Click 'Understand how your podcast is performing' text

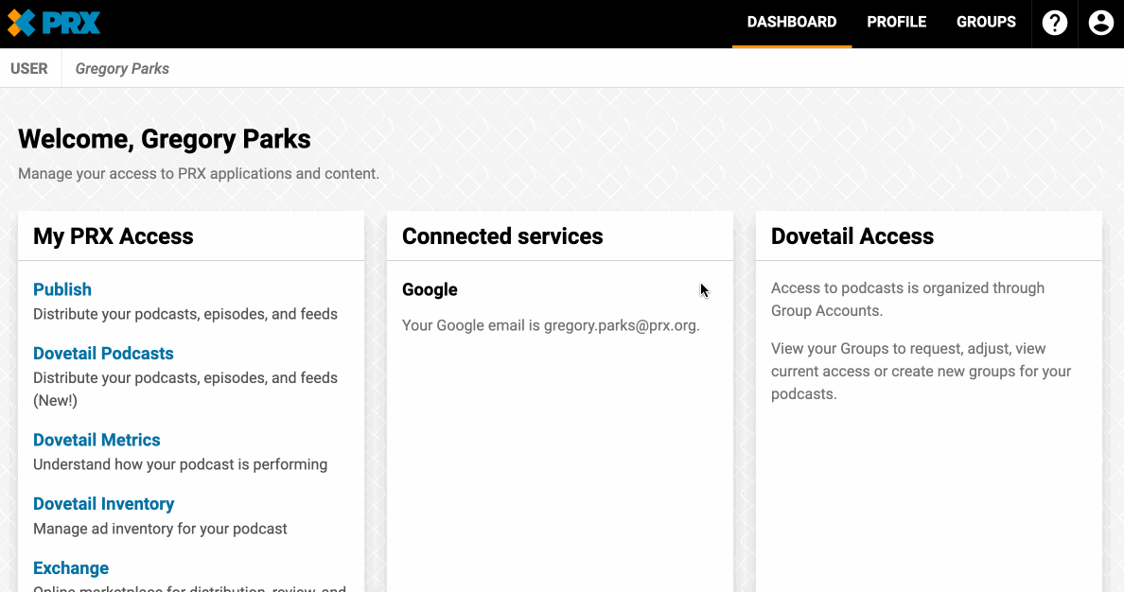point(180,464)
